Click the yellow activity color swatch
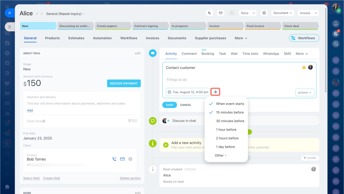The height and width of the screenshot is (194, 344). 304,68
